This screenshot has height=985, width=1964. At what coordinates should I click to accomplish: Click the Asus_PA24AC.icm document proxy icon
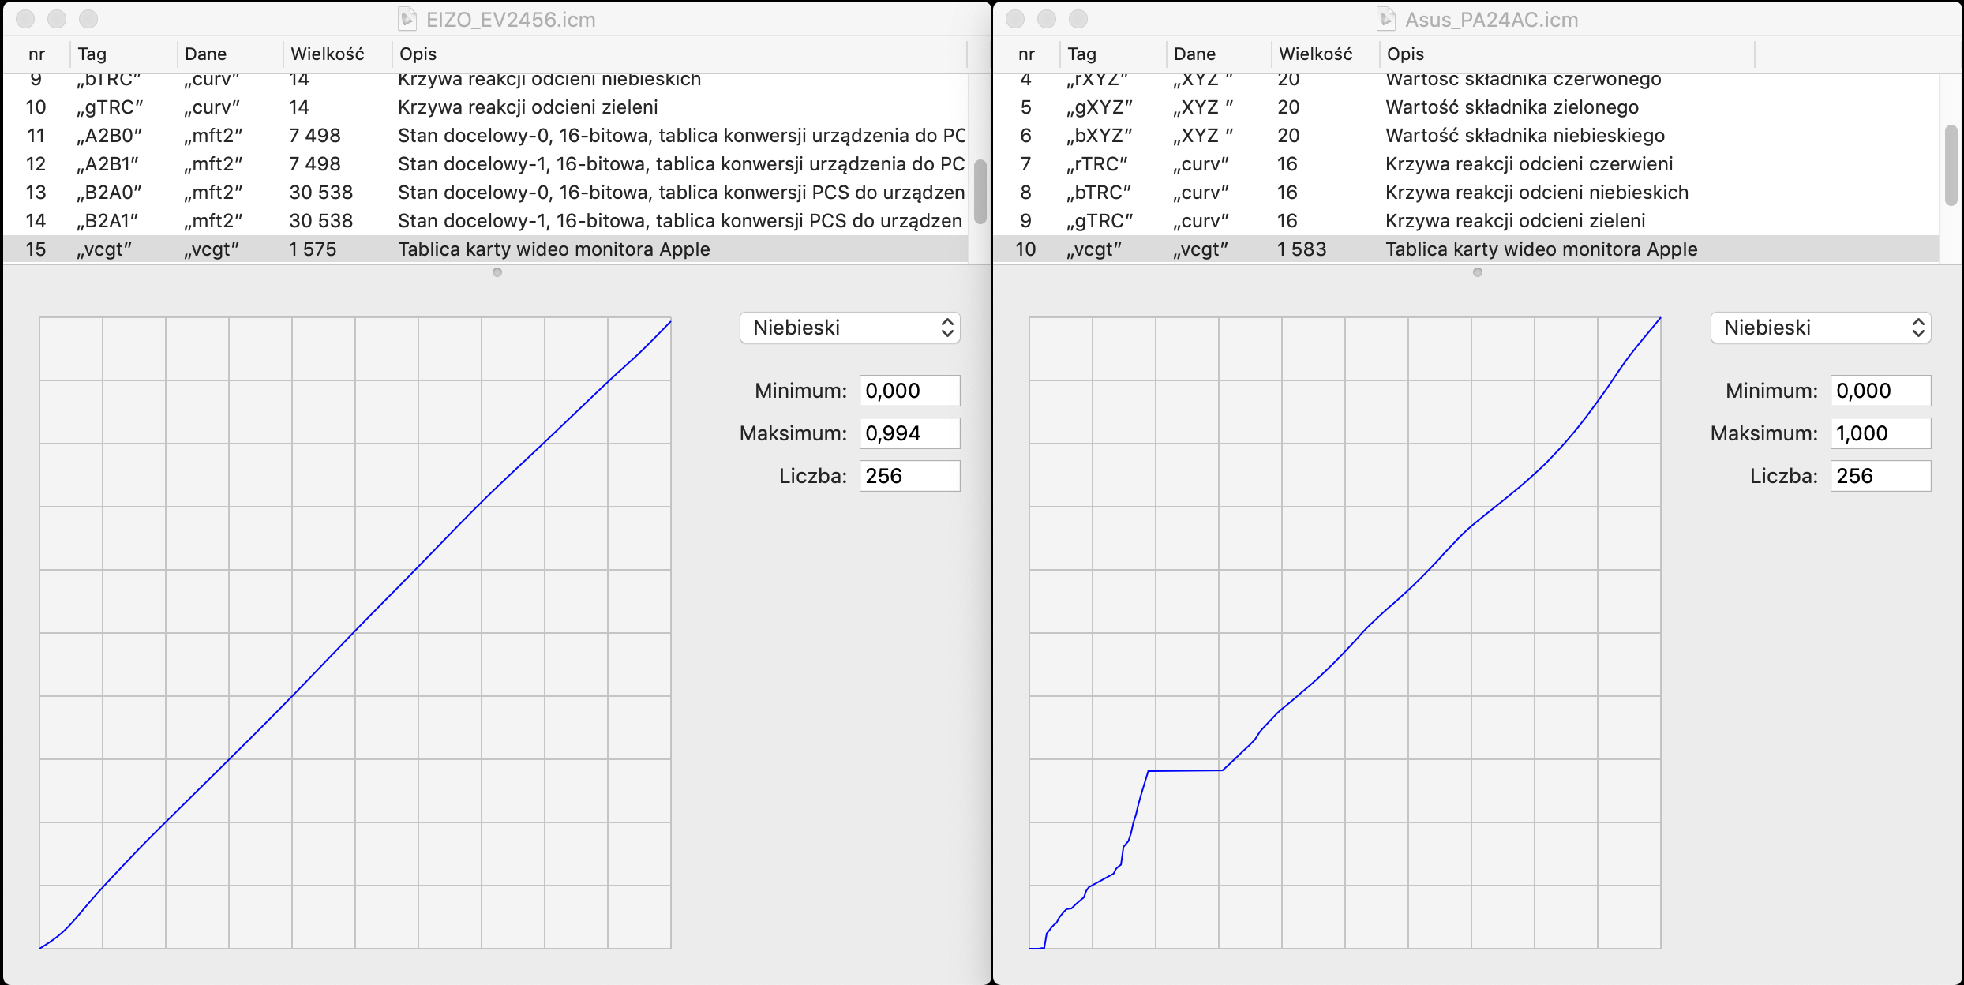(1386, 19)
